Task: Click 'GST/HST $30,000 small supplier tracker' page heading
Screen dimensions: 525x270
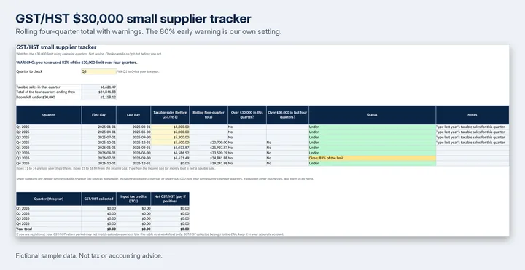Action: tap(133, 19)
